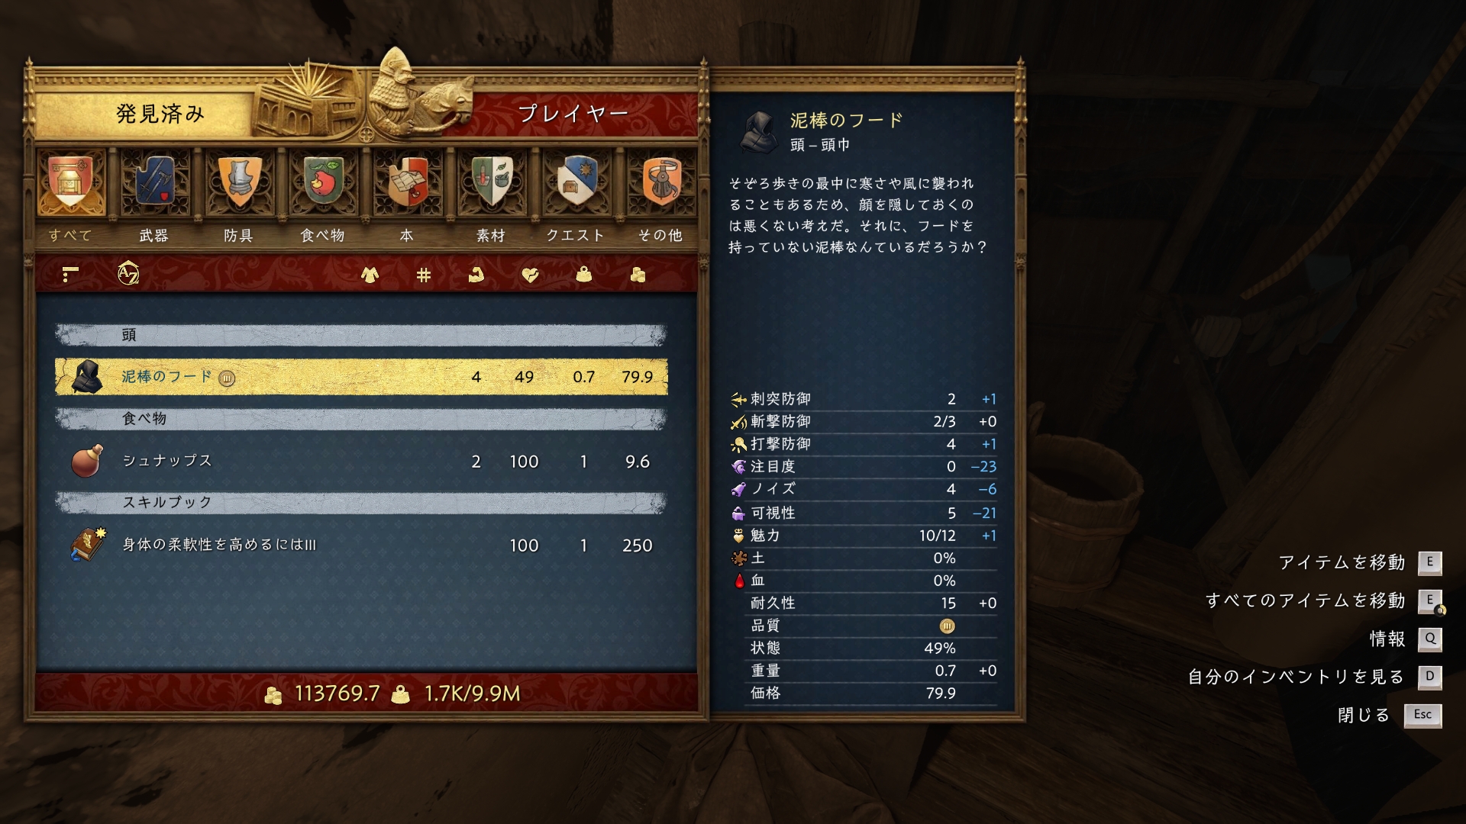Switch to the 食べ物 food filter
1466x824 pixels.
[x=323, y=182]
